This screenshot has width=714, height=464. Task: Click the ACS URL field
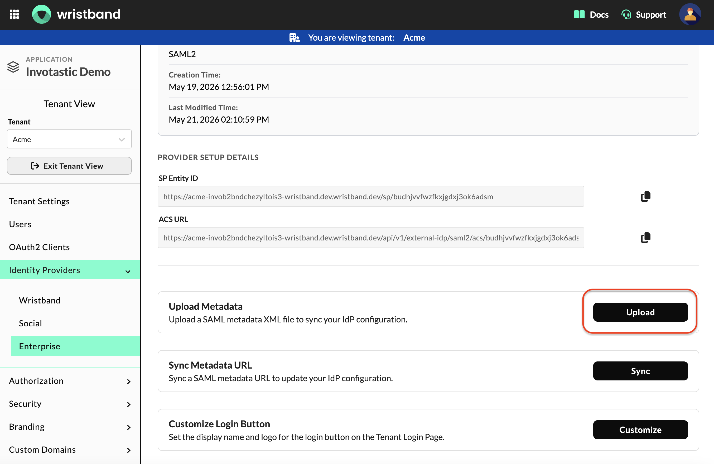tap(371, 238)
